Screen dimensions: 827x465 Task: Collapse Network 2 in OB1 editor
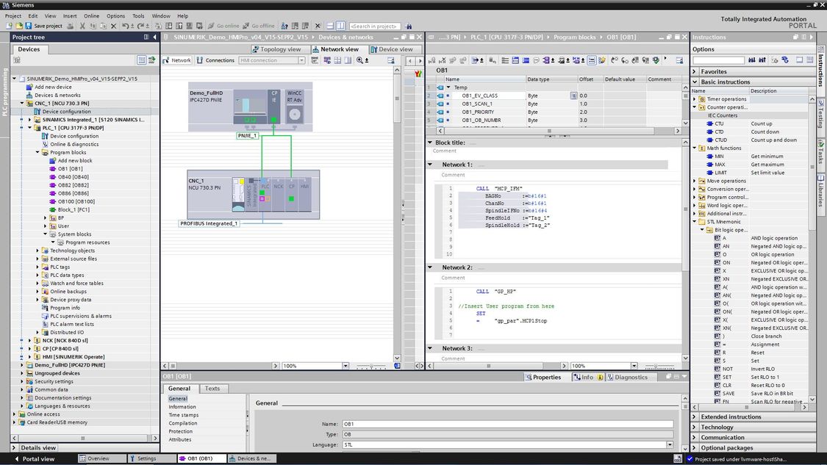point(430,267)
